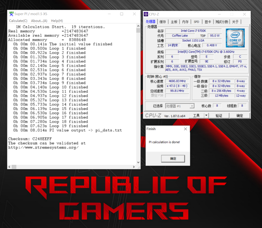The image size is (262, 228).
Task: Click the 'Ver. 1.87.0.x64' version text in CPU-Z
Action: (x=175, y=116)
